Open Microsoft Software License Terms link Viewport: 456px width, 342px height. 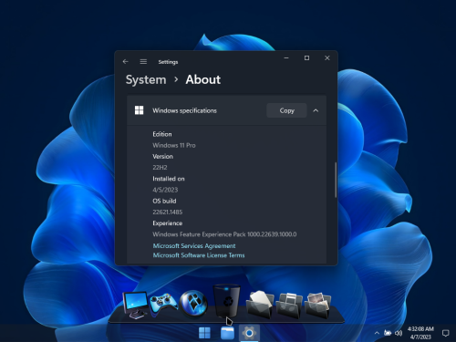point(199,255)
